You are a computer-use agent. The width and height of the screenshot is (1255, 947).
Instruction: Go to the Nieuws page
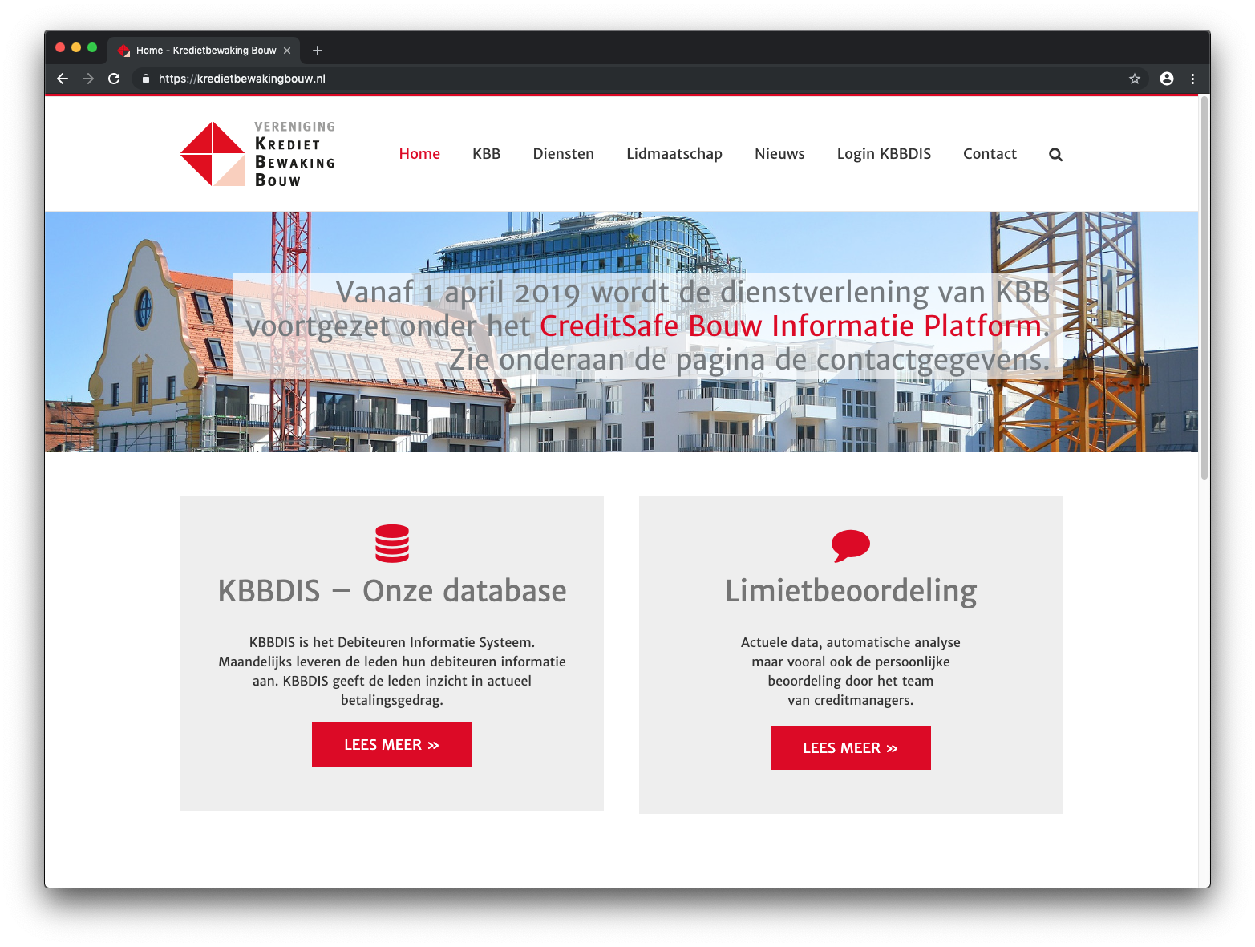779,154
